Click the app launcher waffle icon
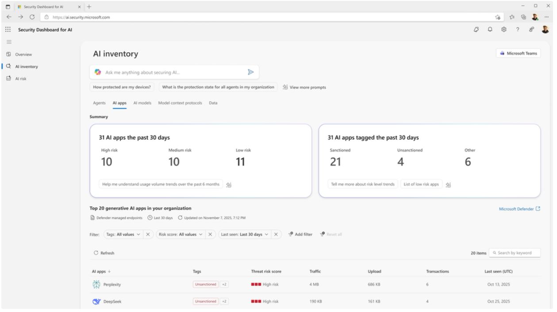557x312 pixels. pos(8,30)
